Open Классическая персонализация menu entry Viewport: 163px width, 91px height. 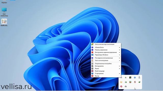click(x=106, y=44)
